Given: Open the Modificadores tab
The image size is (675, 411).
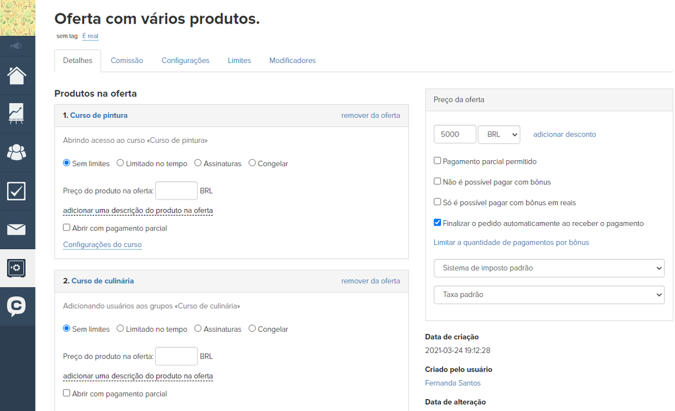Looking at the screenshot, I should pos(292,60).
